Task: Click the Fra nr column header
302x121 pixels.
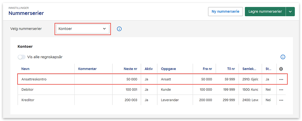Action: click(x=207, y=69)
